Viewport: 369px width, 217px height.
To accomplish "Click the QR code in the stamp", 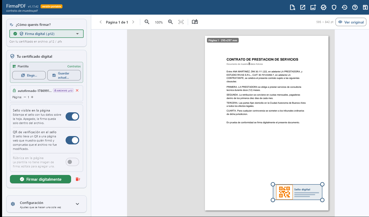I will tap(284, 192).
